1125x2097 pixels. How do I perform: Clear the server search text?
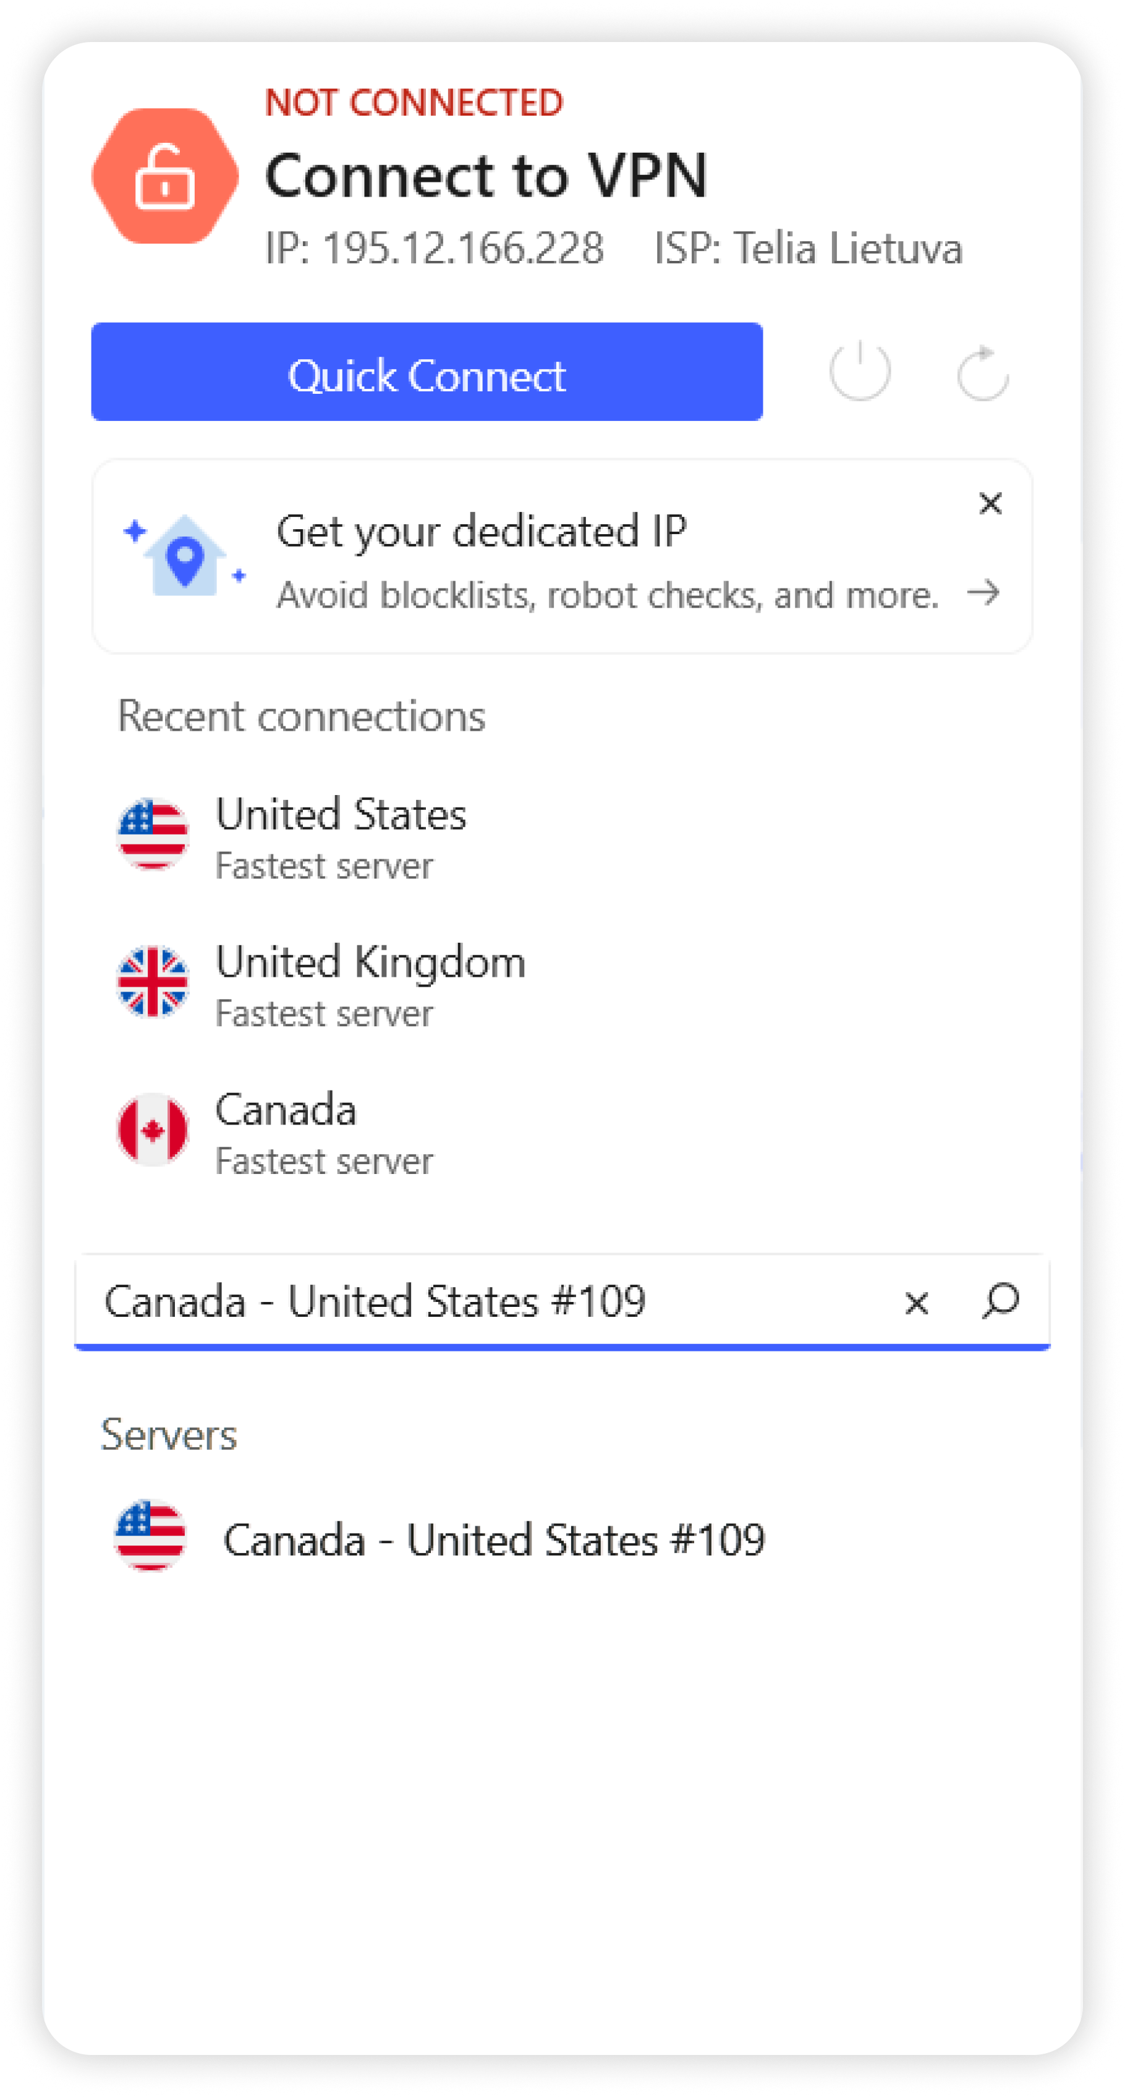917,1303
